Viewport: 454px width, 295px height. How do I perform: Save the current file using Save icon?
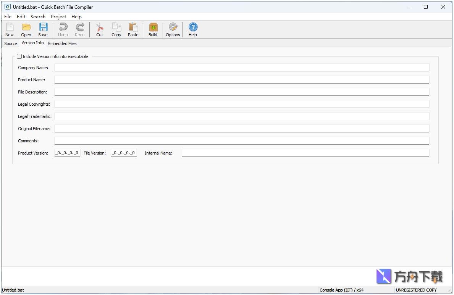[43, 29]
